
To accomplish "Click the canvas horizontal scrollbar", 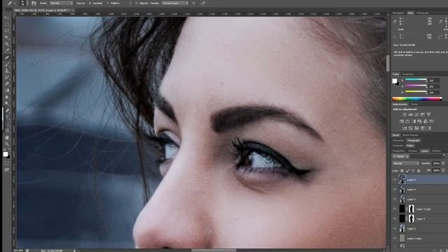I will (x=213, y=251).
